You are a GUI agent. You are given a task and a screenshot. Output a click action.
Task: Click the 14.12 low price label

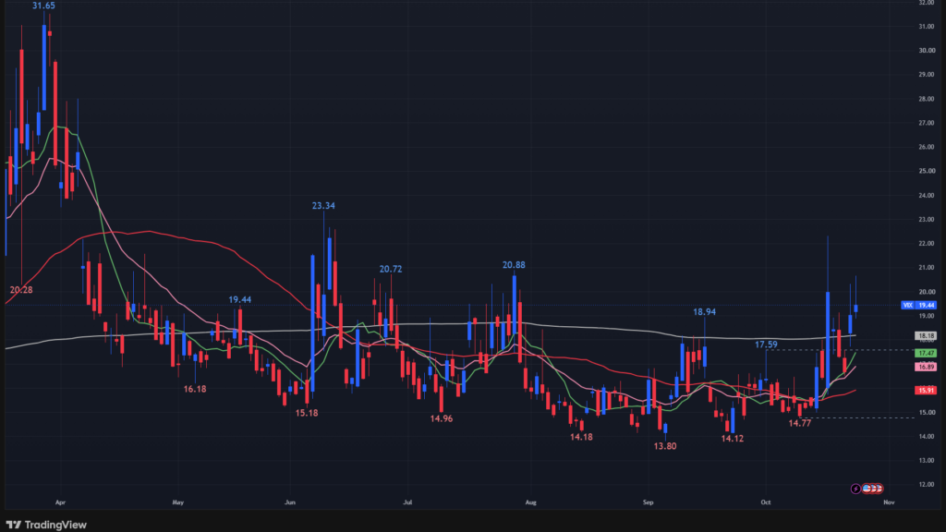coord(732,439)
